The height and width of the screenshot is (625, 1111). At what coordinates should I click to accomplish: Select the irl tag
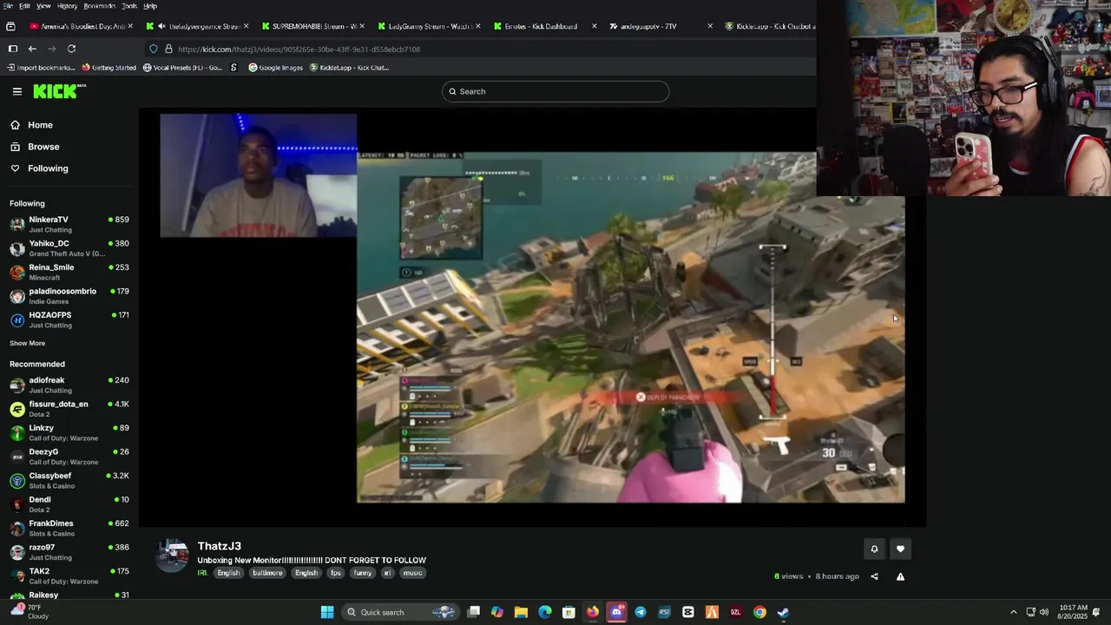387,573
